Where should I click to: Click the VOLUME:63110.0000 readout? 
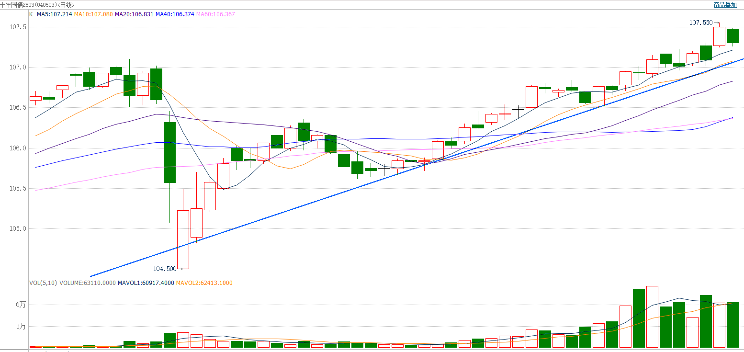[88, 283]
